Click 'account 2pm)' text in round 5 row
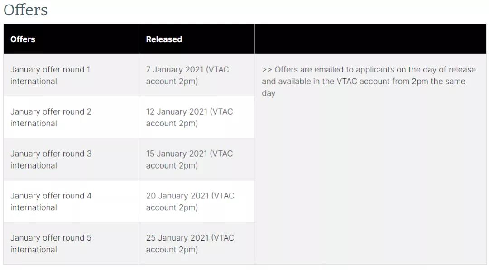The height and width of the screenshot is (270, 489). click(x=172, y=250)
